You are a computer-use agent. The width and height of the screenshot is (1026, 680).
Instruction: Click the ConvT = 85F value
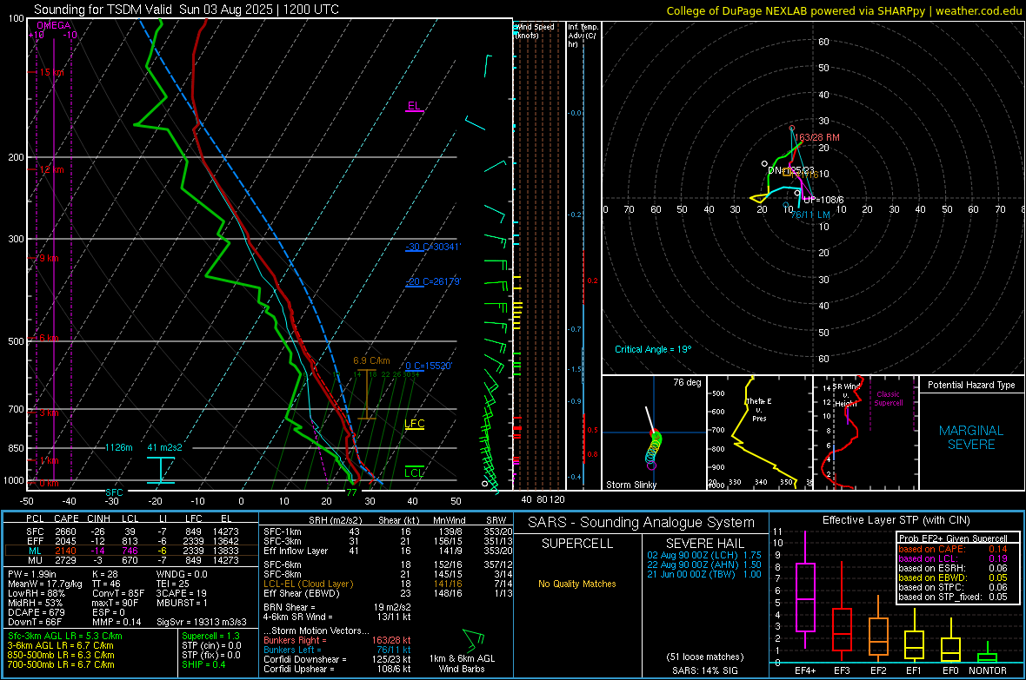pyautogui.click(x=118, y=593)
